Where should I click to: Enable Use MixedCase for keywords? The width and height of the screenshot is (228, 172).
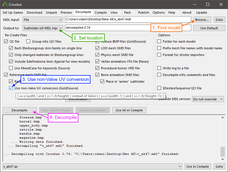[x=11, y=68]
